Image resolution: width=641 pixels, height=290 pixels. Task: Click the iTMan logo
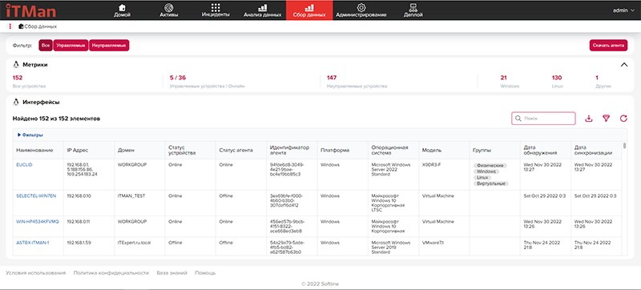click(x=30, y=10)
